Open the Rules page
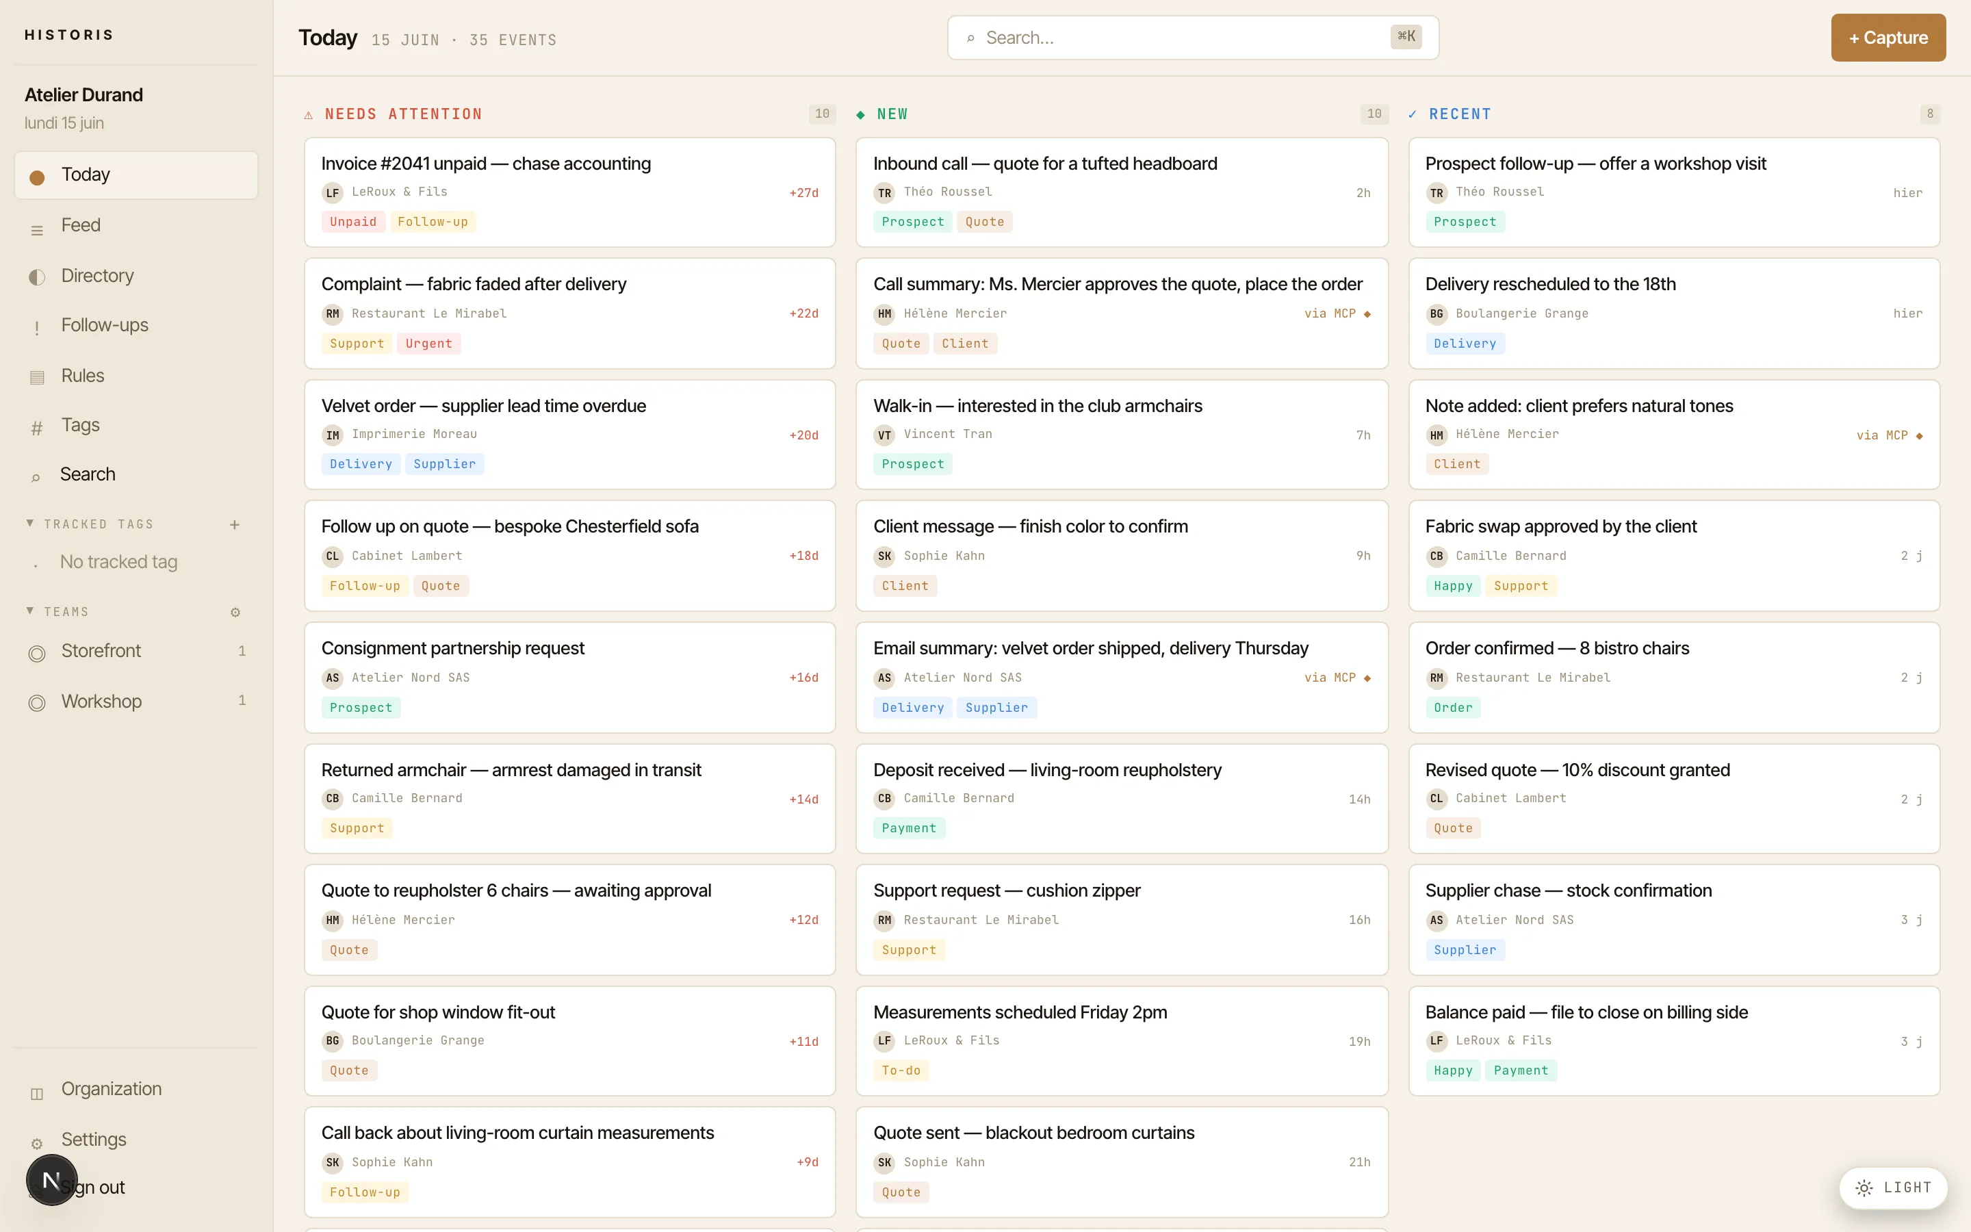1971x1232 pixels. click(136, 376)
